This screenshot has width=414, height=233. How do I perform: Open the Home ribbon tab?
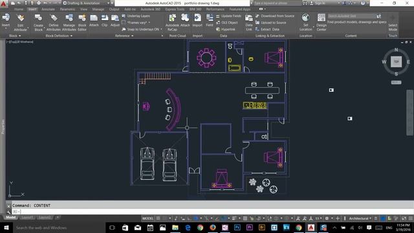[19, 9]
